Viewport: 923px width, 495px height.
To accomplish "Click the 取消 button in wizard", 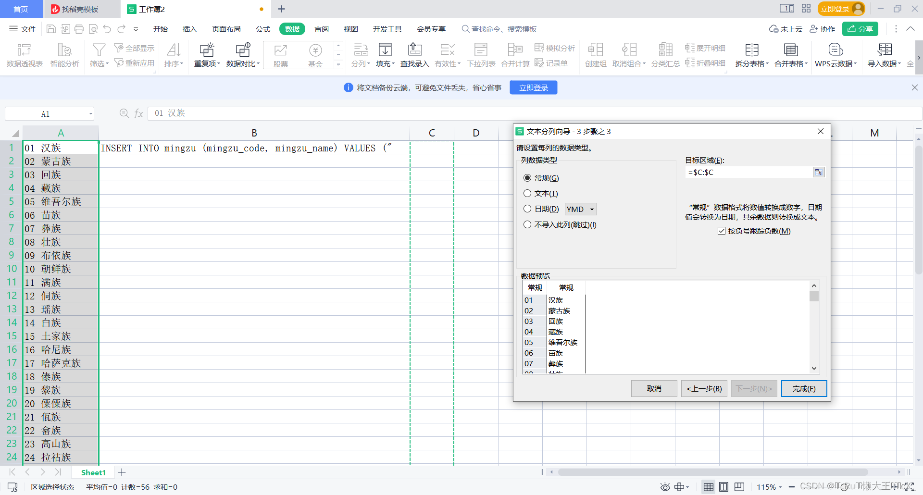I will tap(654, 388).
